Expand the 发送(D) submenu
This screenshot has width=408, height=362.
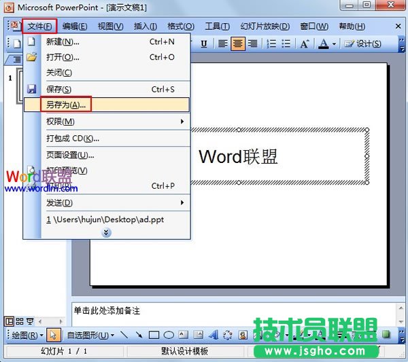pos(107,202)
